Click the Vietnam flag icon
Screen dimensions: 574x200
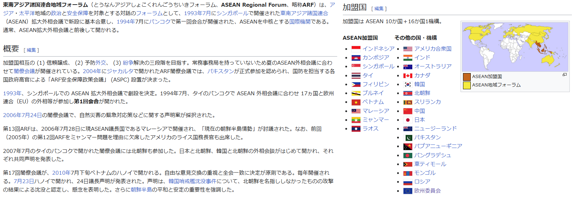point(356,102)
